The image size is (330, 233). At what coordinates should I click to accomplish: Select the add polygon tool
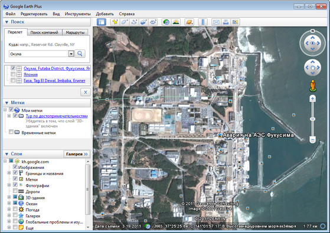pyautogui.click(x=125, y=22)
